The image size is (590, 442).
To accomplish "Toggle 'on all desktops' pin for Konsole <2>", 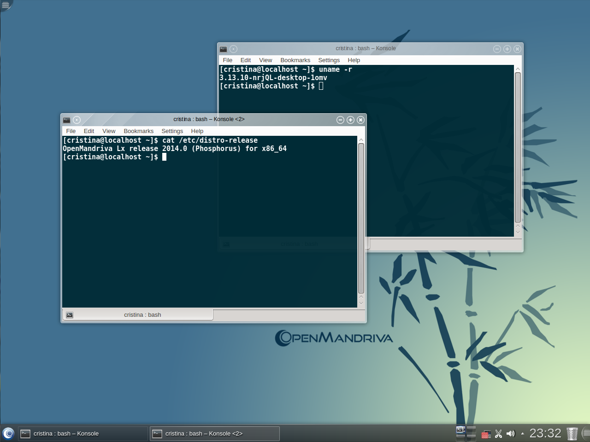I will [x=77, y=120].
